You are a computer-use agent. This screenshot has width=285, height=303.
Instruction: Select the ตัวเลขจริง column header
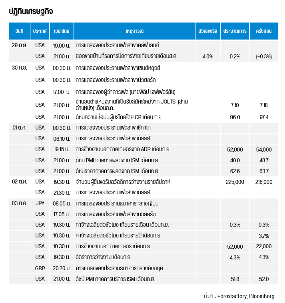pyautogui.click(x=207, y=31)
